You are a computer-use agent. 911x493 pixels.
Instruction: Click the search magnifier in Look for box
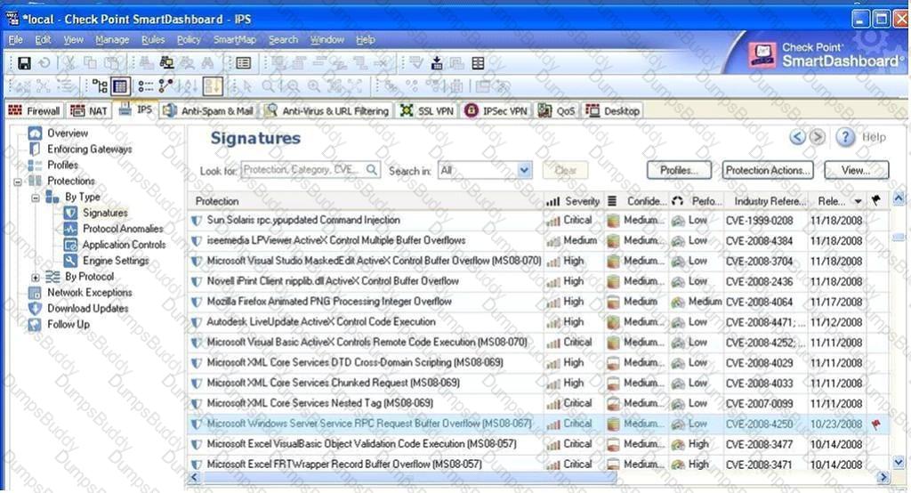point(372,170)
